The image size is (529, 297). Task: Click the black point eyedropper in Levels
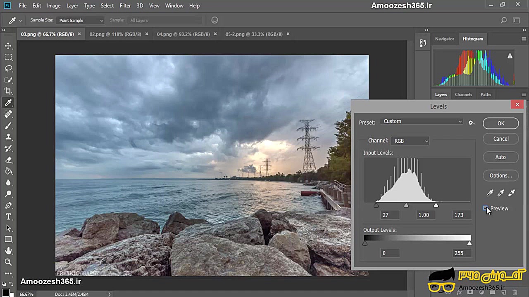point(490,193)
